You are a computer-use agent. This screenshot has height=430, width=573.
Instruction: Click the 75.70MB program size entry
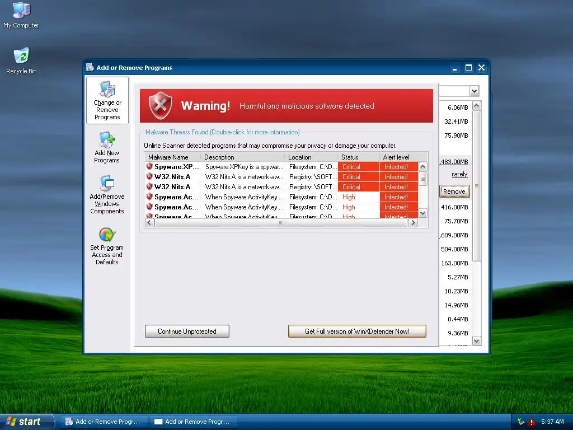click(x=456, y=221)
